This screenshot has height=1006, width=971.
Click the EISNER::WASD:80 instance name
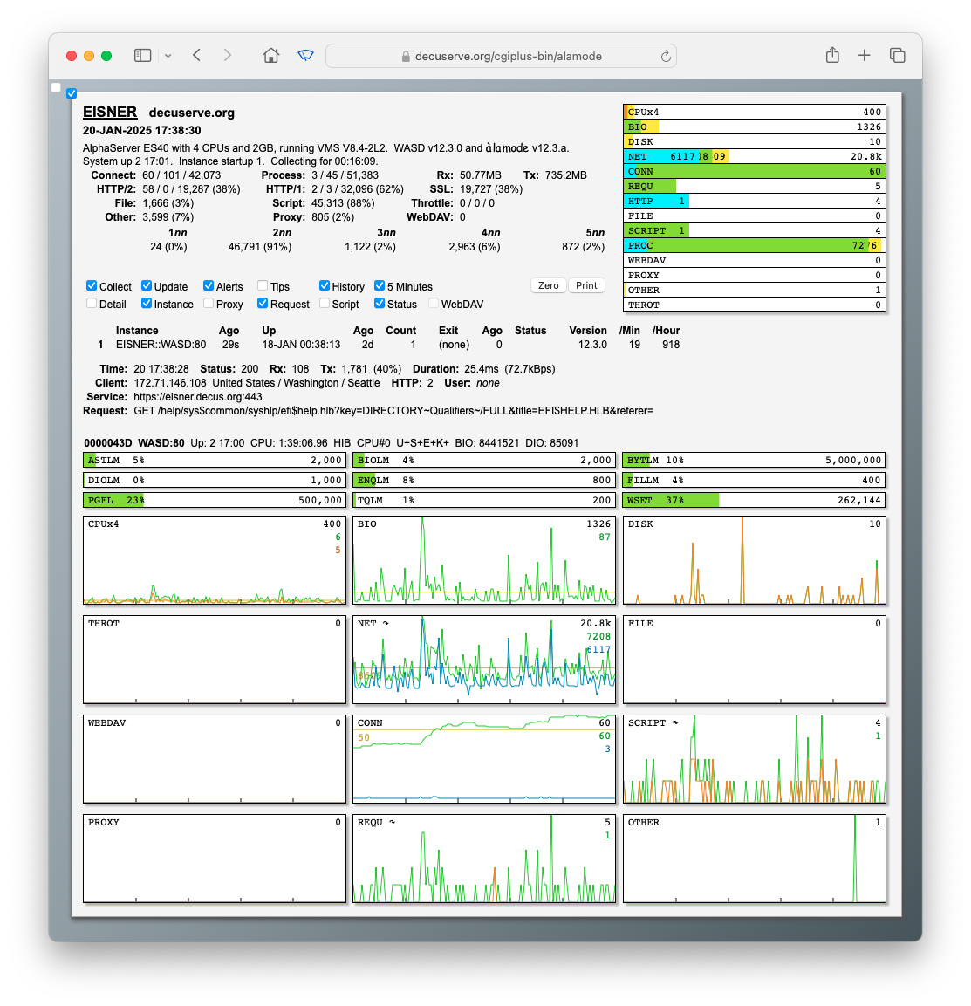(161, 345)
